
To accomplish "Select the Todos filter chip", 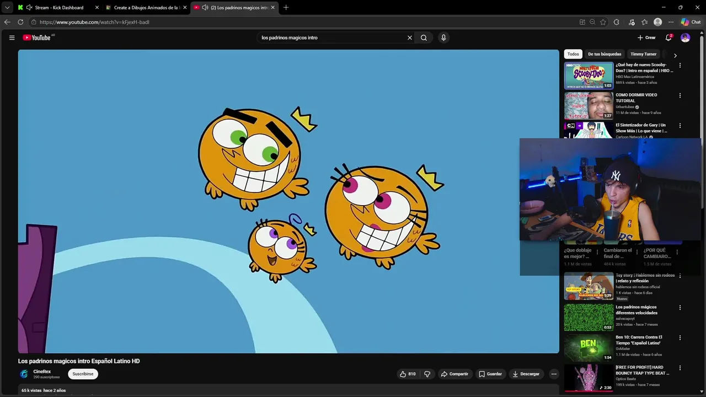I will (573, 54).
